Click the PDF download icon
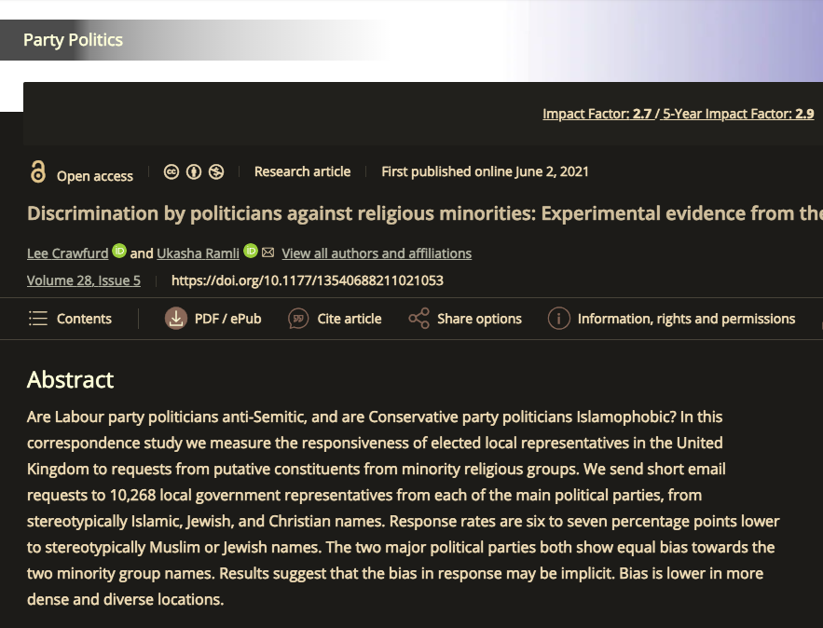The height and width of the screenshot is (628, 823). point(176,319)
